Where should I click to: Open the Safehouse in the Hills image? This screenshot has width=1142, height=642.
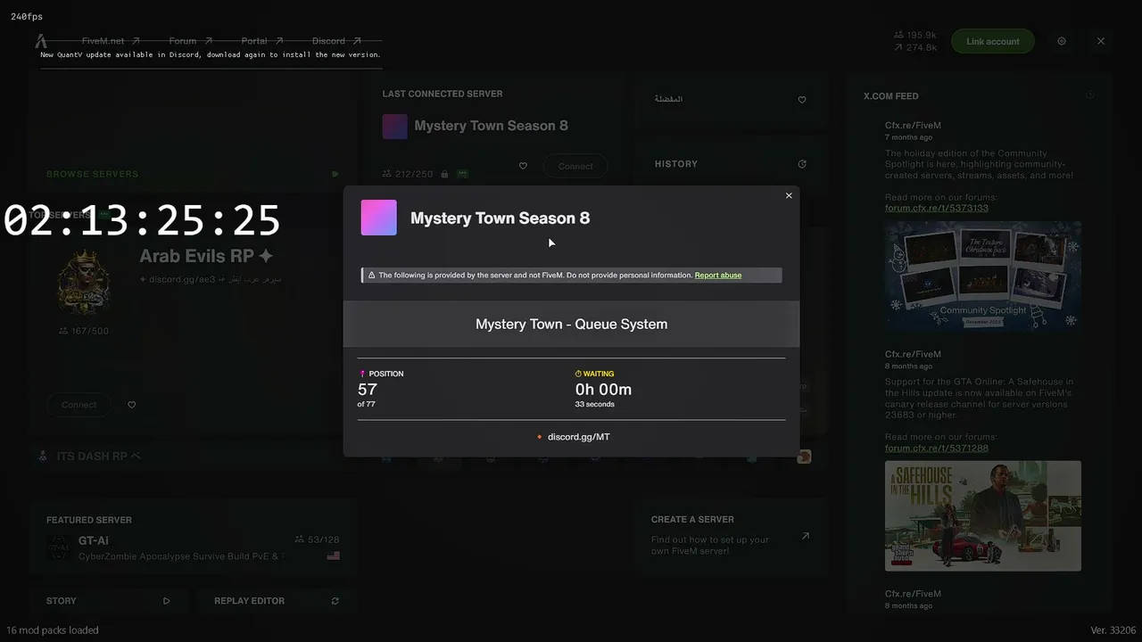983,515
